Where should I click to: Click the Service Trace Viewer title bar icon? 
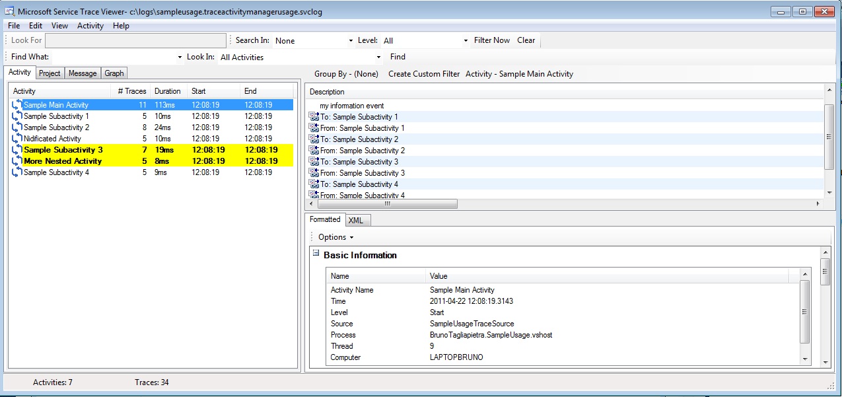[9, 11]
